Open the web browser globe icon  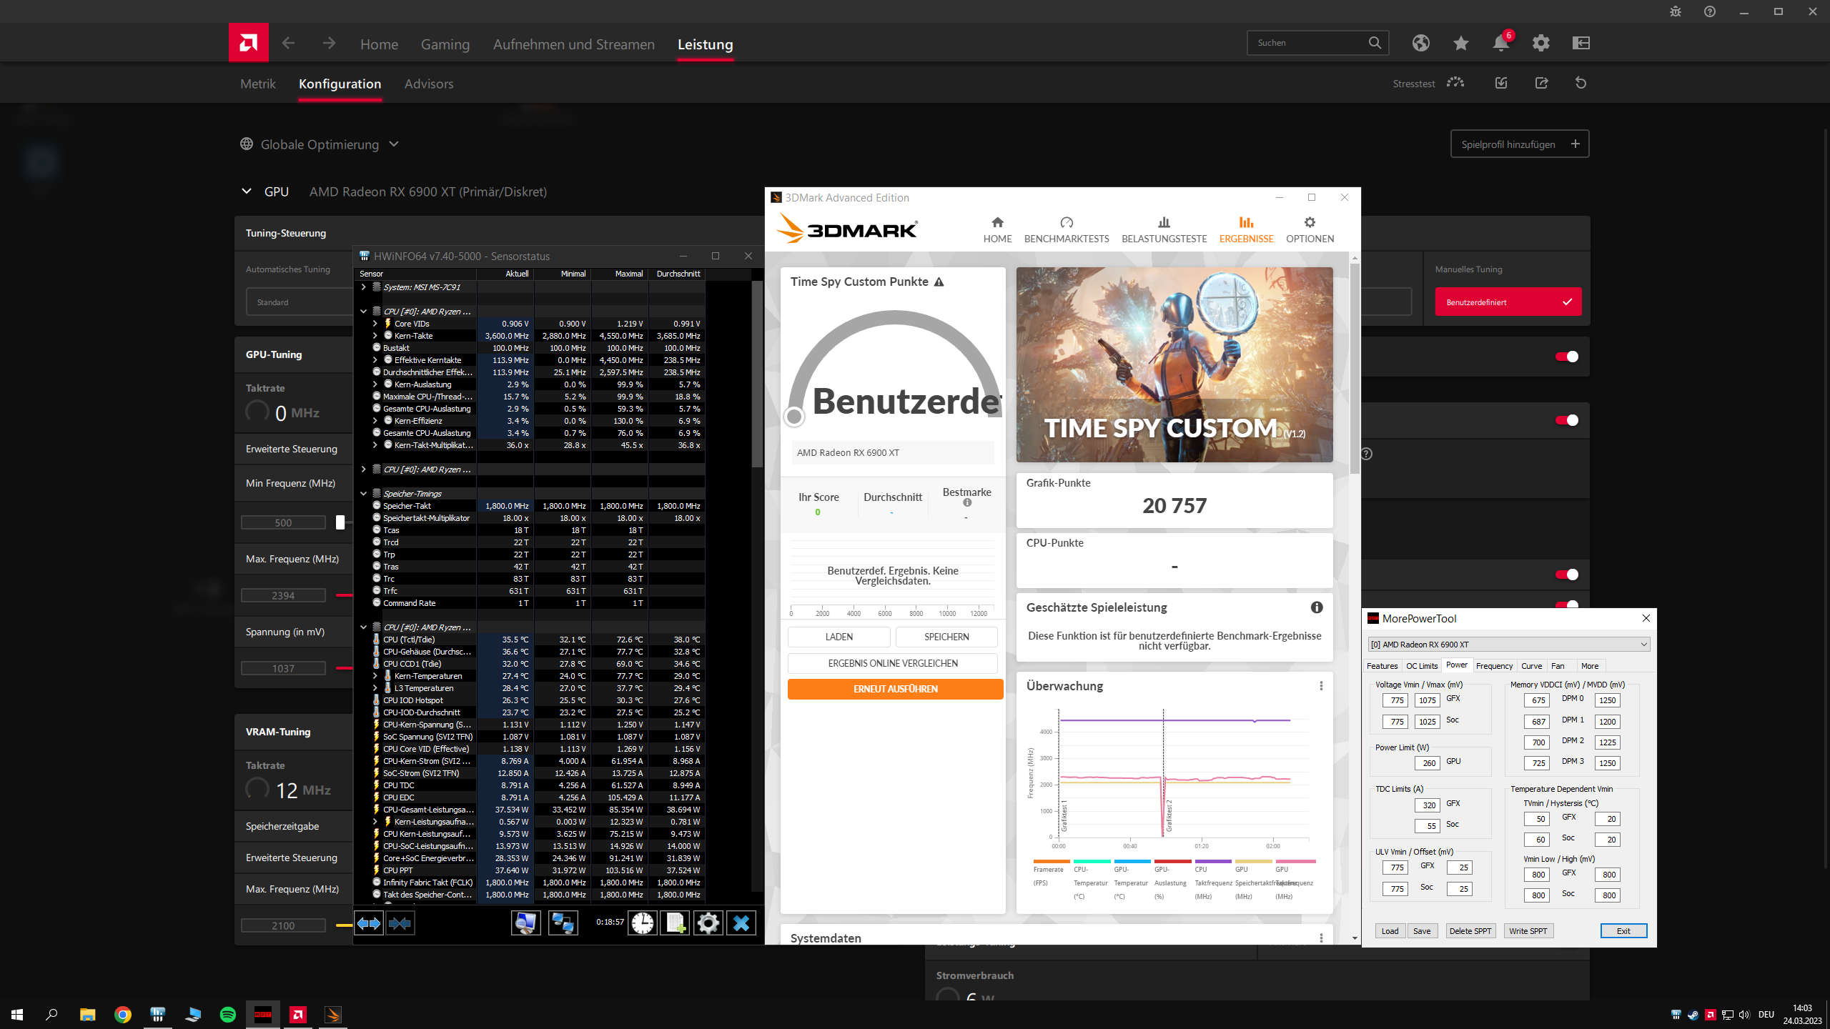point(1420,43)
